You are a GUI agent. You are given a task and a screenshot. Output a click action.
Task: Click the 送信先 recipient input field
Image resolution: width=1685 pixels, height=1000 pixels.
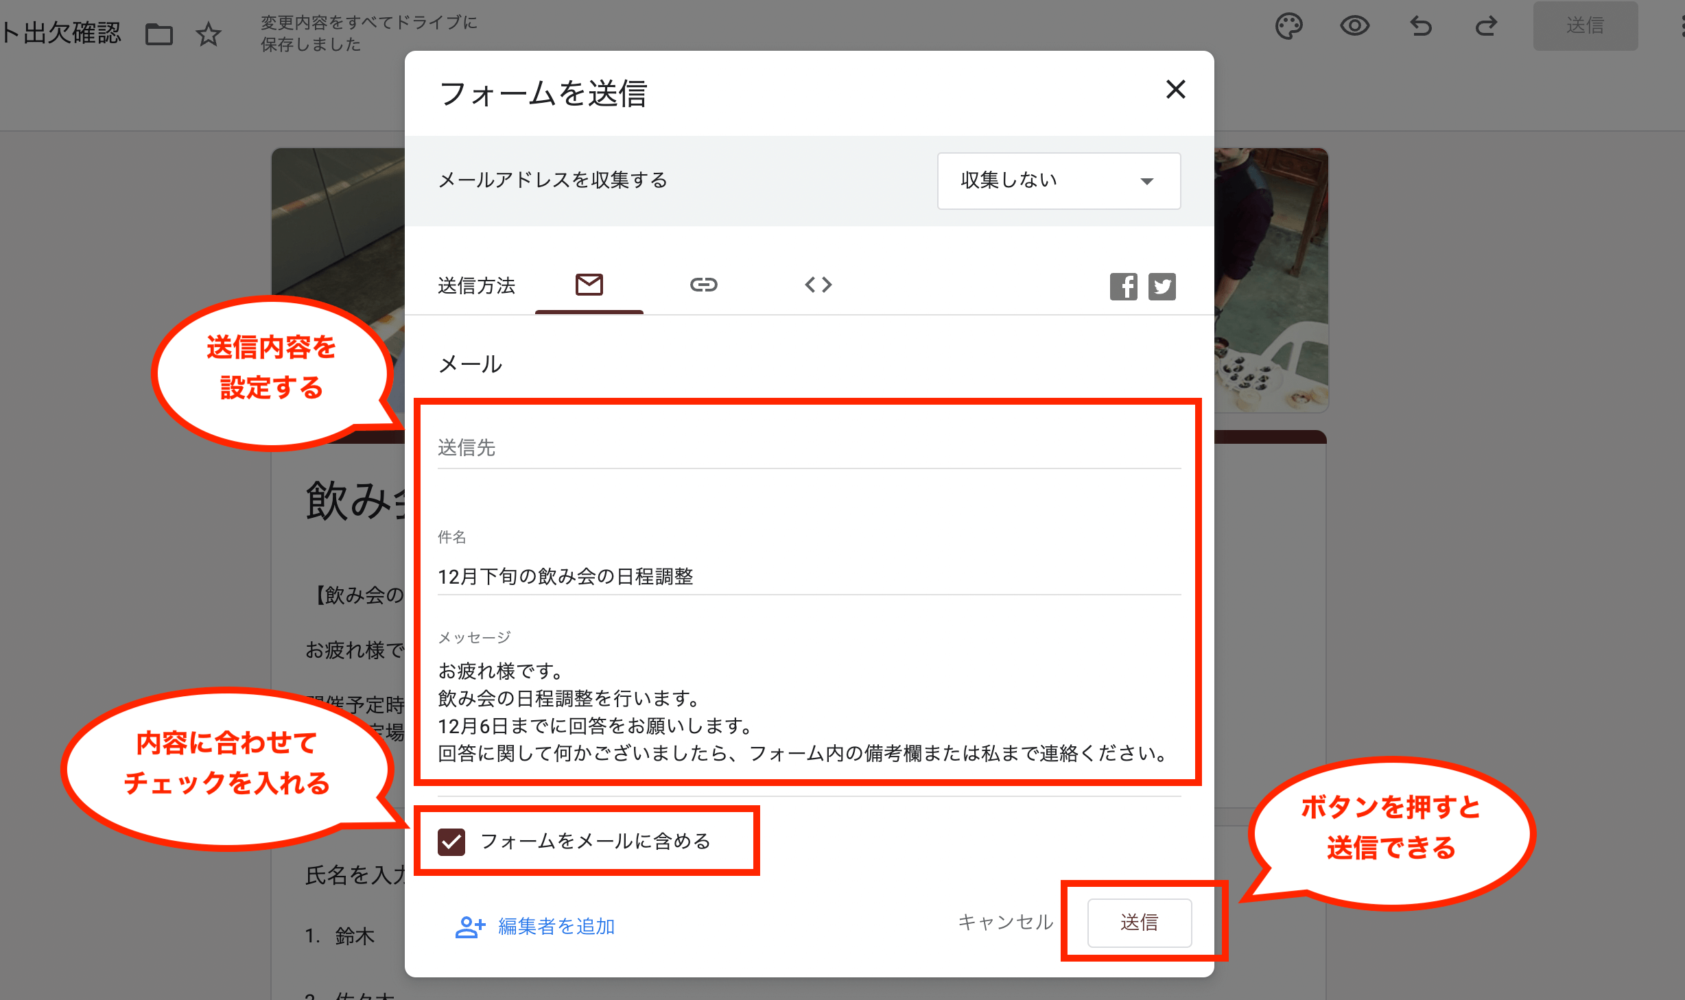point(808,449)
